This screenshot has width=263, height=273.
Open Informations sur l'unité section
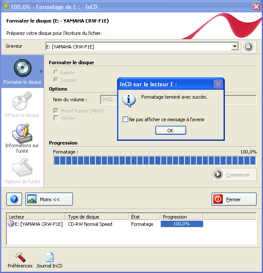point(22,139)
